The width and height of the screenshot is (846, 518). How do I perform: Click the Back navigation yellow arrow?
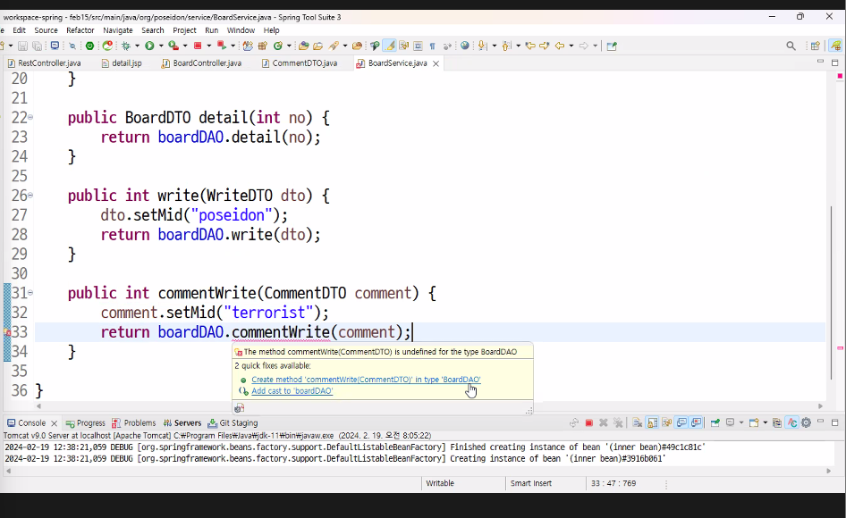point(560,46)
